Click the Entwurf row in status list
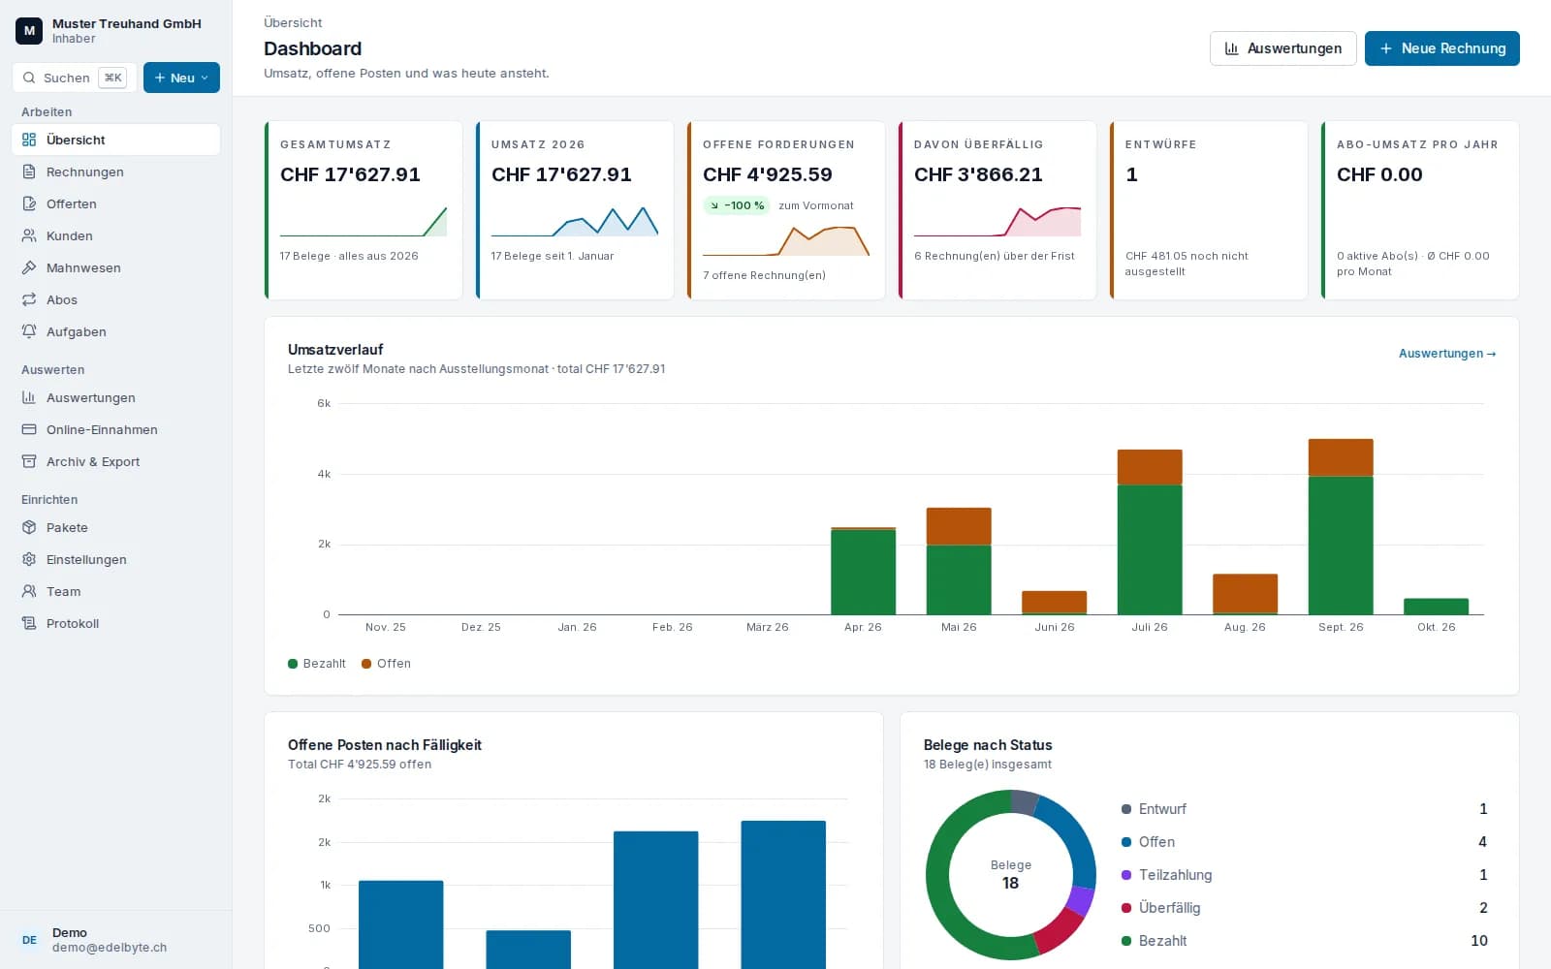 [1304, 809]
